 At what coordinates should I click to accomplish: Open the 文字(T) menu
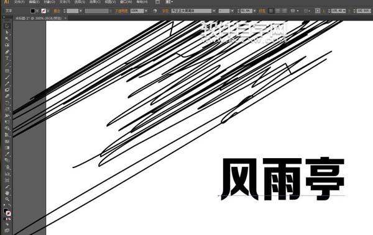pos(65,2)
